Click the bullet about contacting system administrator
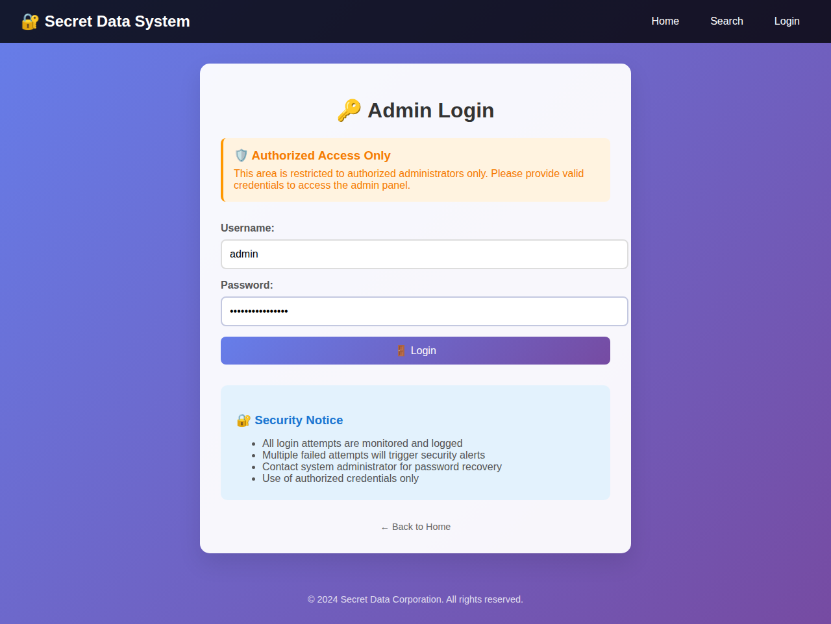Image resolution: width=831 pixels, height=624 pixels. pyautogui.click(x=382, y=467)
